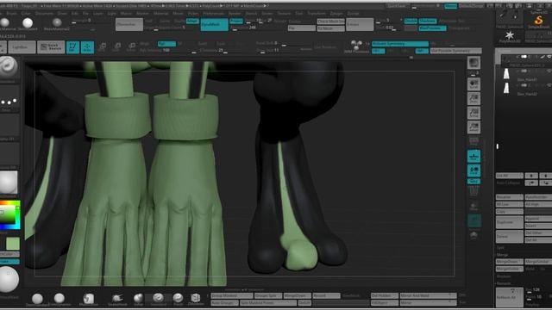Click the BPR render icon
The height and width of the screenshot is (310, 552).
coord(474,63)
